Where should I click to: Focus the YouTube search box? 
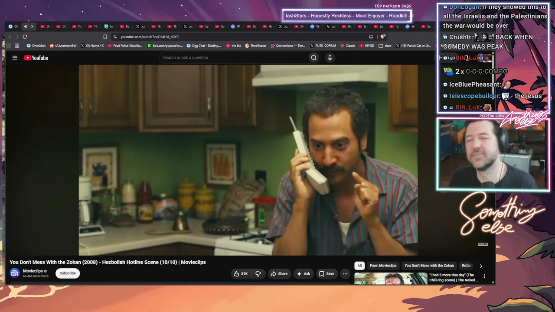[234, 58]
